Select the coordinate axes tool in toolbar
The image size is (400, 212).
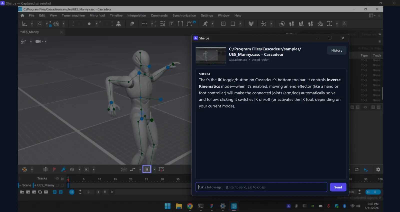24,24
